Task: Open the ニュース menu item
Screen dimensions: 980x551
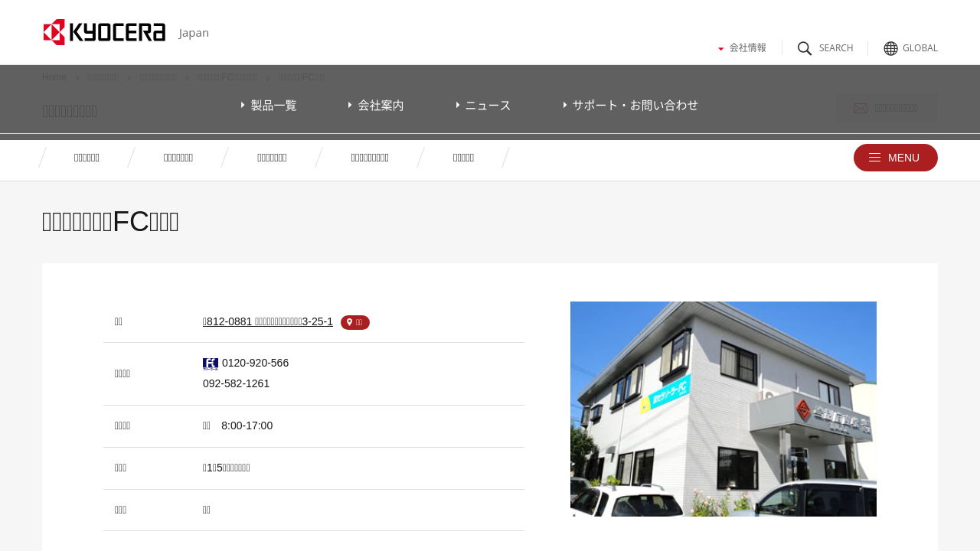Action: click(483, 106)
